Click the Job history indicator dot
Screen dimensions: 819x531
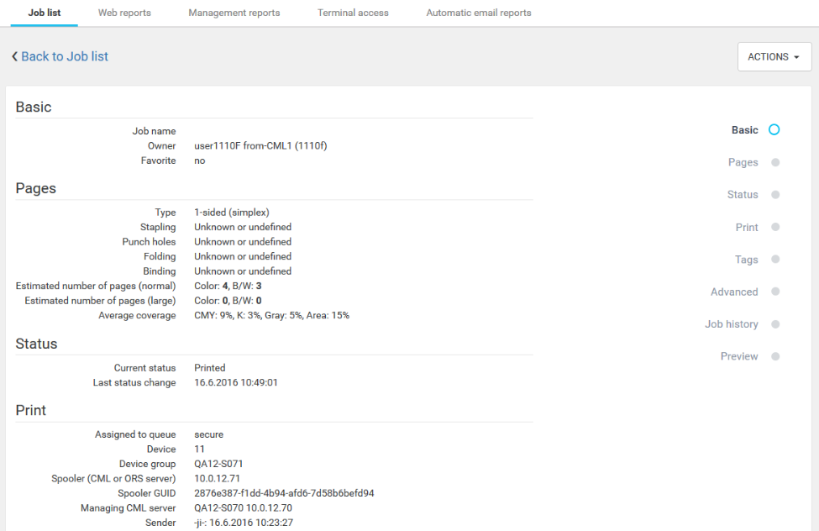coord(774,324)
